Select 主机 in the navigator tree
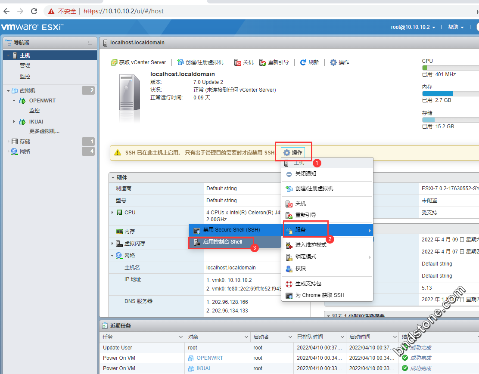This screenshot has width=479, height=374. [50, 56]
